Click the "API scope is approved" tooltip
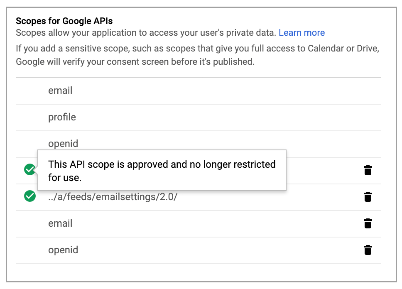Image resolution: width=402 pixels, height=289 pixels. tap(162, 164)
